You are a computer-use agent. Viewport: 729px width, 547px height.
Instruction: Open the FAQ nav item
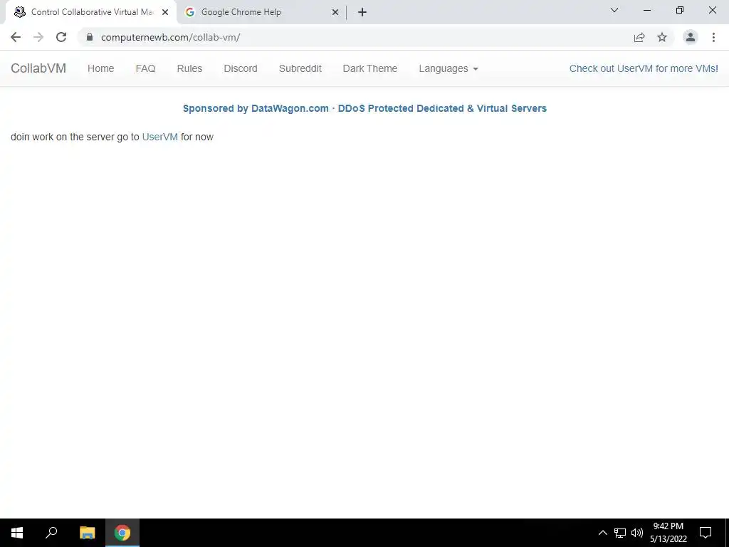pos(145,68)
